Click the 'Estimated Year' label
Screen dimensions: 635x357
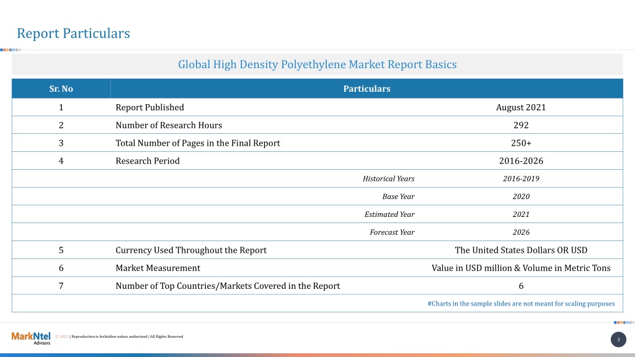click(x=389, y=214)
